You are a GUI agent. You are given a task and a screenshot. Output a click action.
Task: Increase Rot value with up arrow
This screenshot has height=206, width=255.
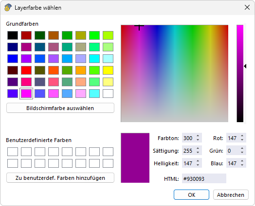tap(242, 136)
